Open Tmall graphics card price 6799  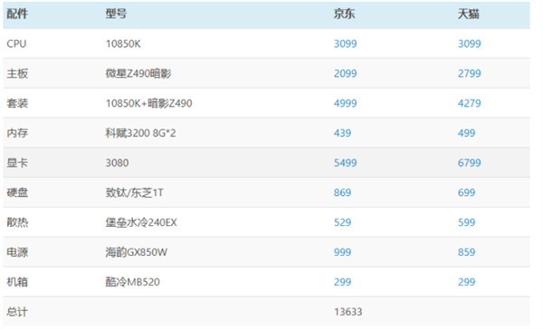coord(469,163)
